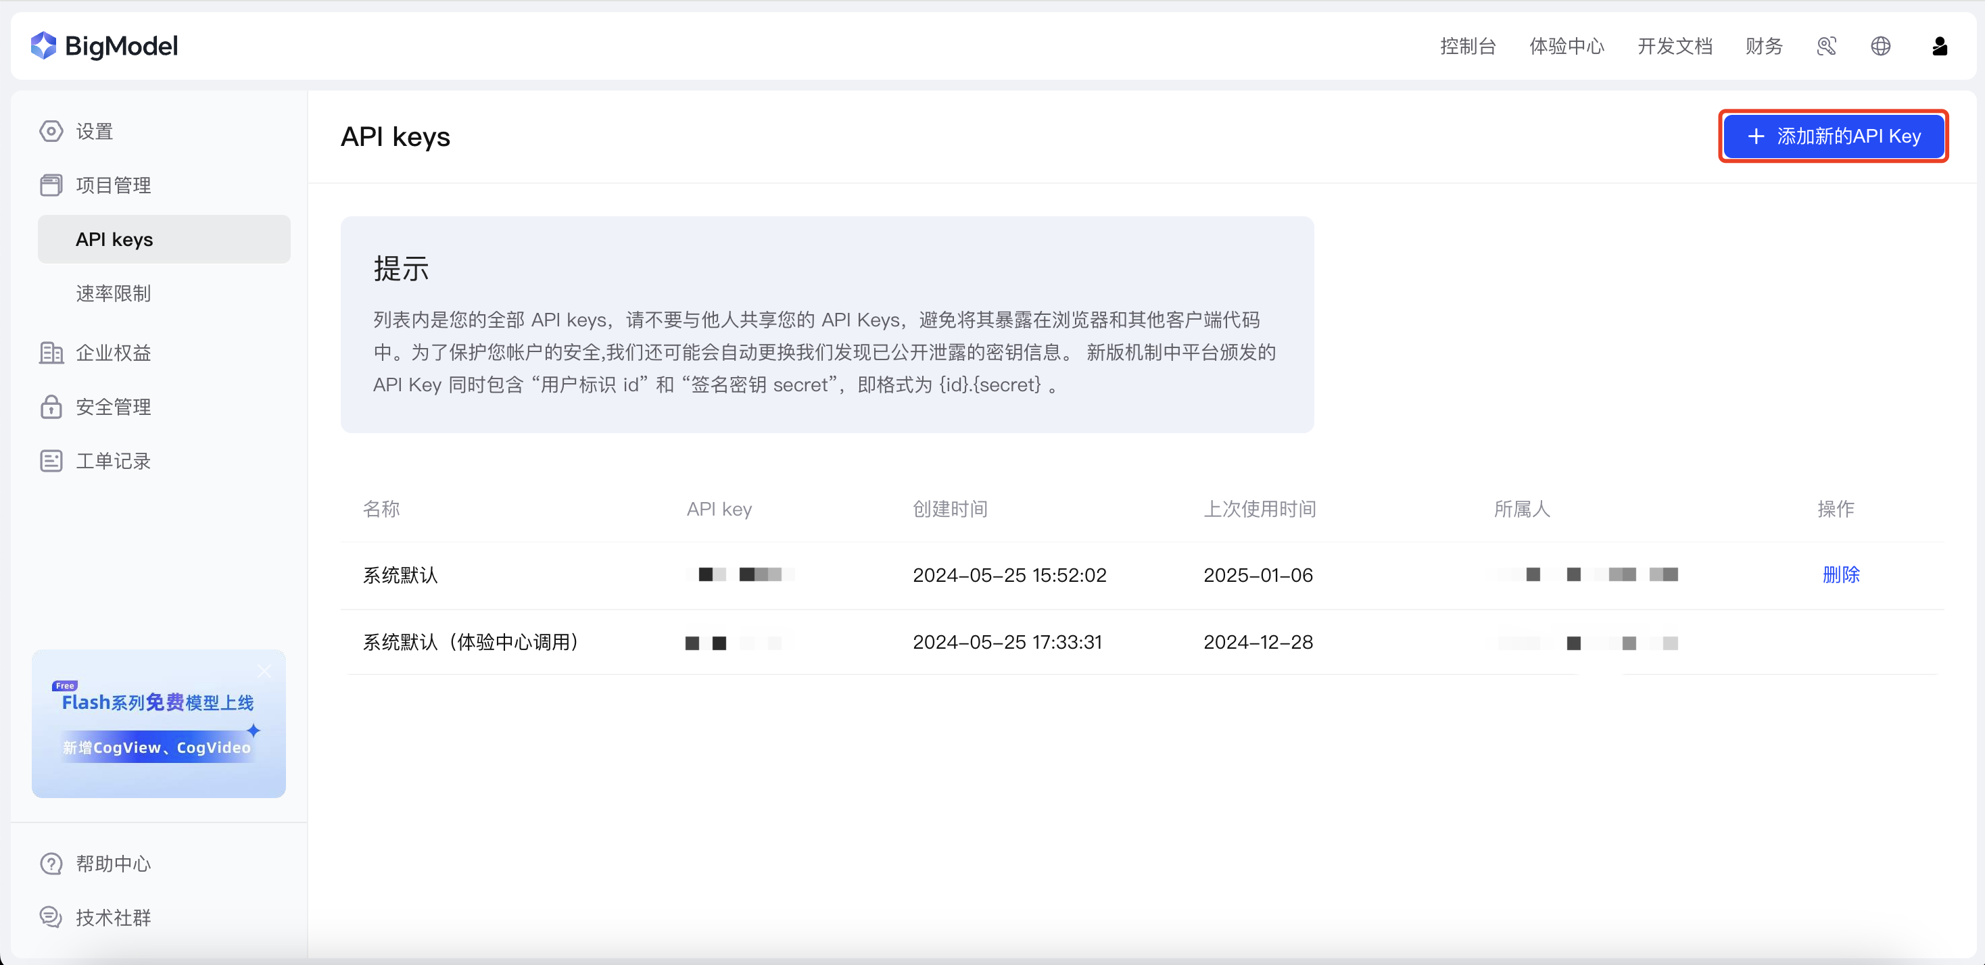Click 删除 for the 系统默认 key
Image resolution: width=1985 pixels, height=965 pixels.
(x=1840, y=574)
